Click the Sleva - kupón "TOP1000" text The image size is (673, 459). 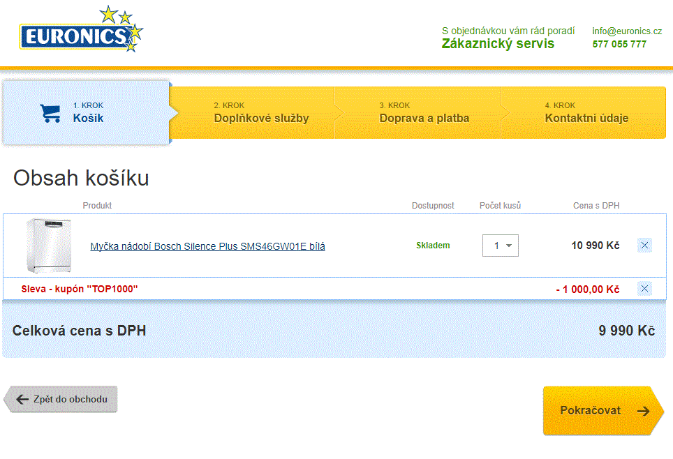80,289
